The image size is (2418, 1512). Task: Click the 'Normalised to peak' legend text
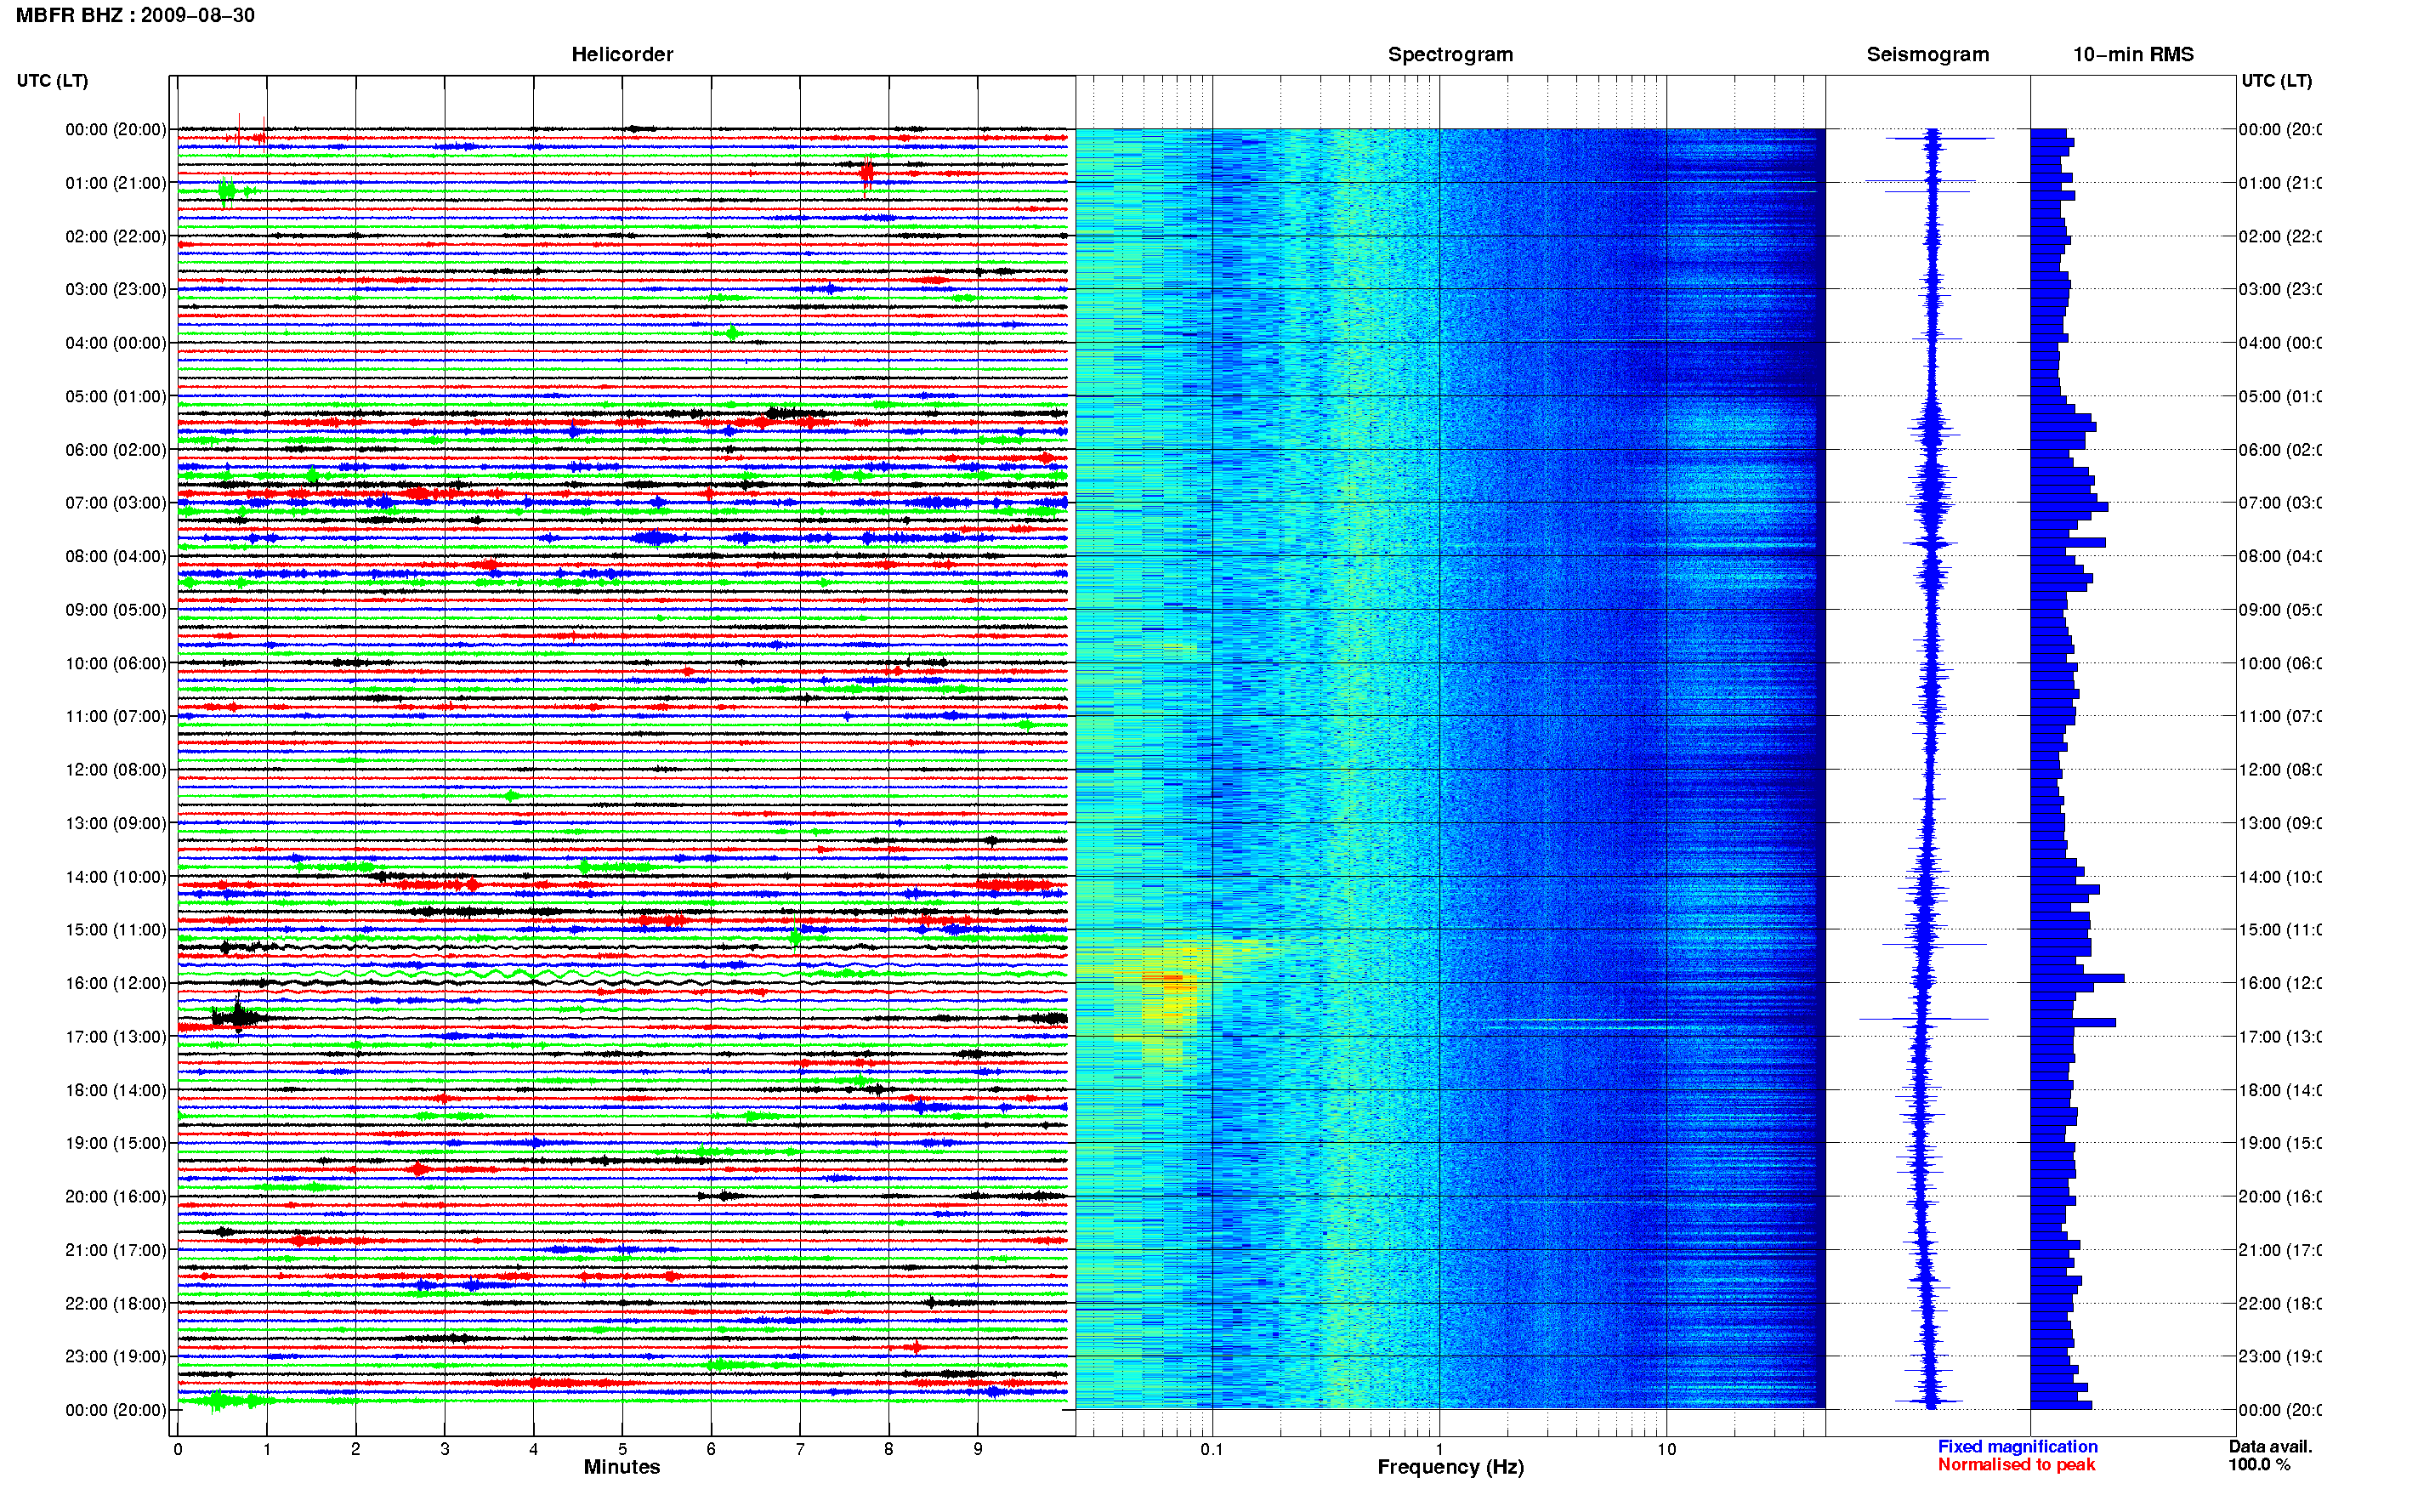coord(2016,1464)
